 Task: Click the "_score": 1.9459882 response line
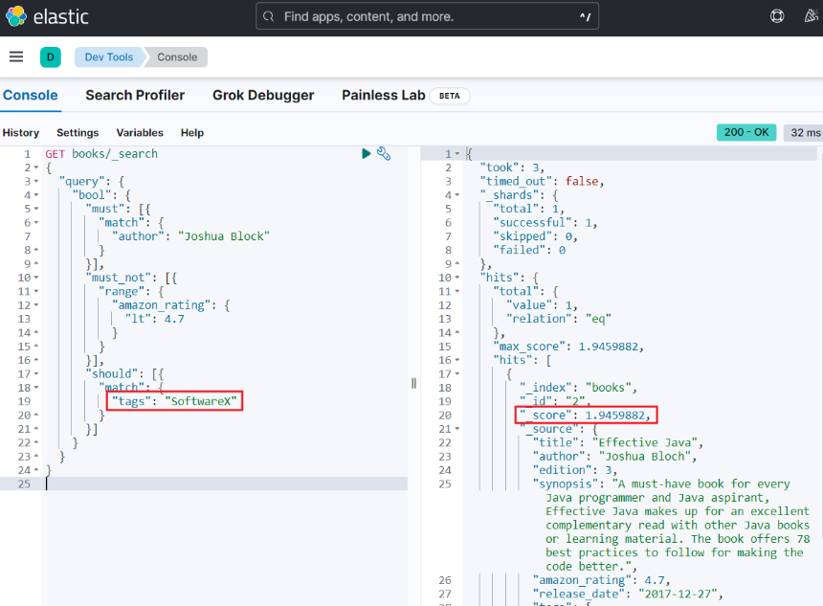[x=586, y=415]
